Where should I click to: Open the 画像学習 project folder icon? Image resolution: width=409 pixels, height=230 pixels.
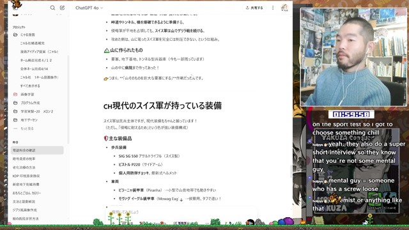pos(15,95)
